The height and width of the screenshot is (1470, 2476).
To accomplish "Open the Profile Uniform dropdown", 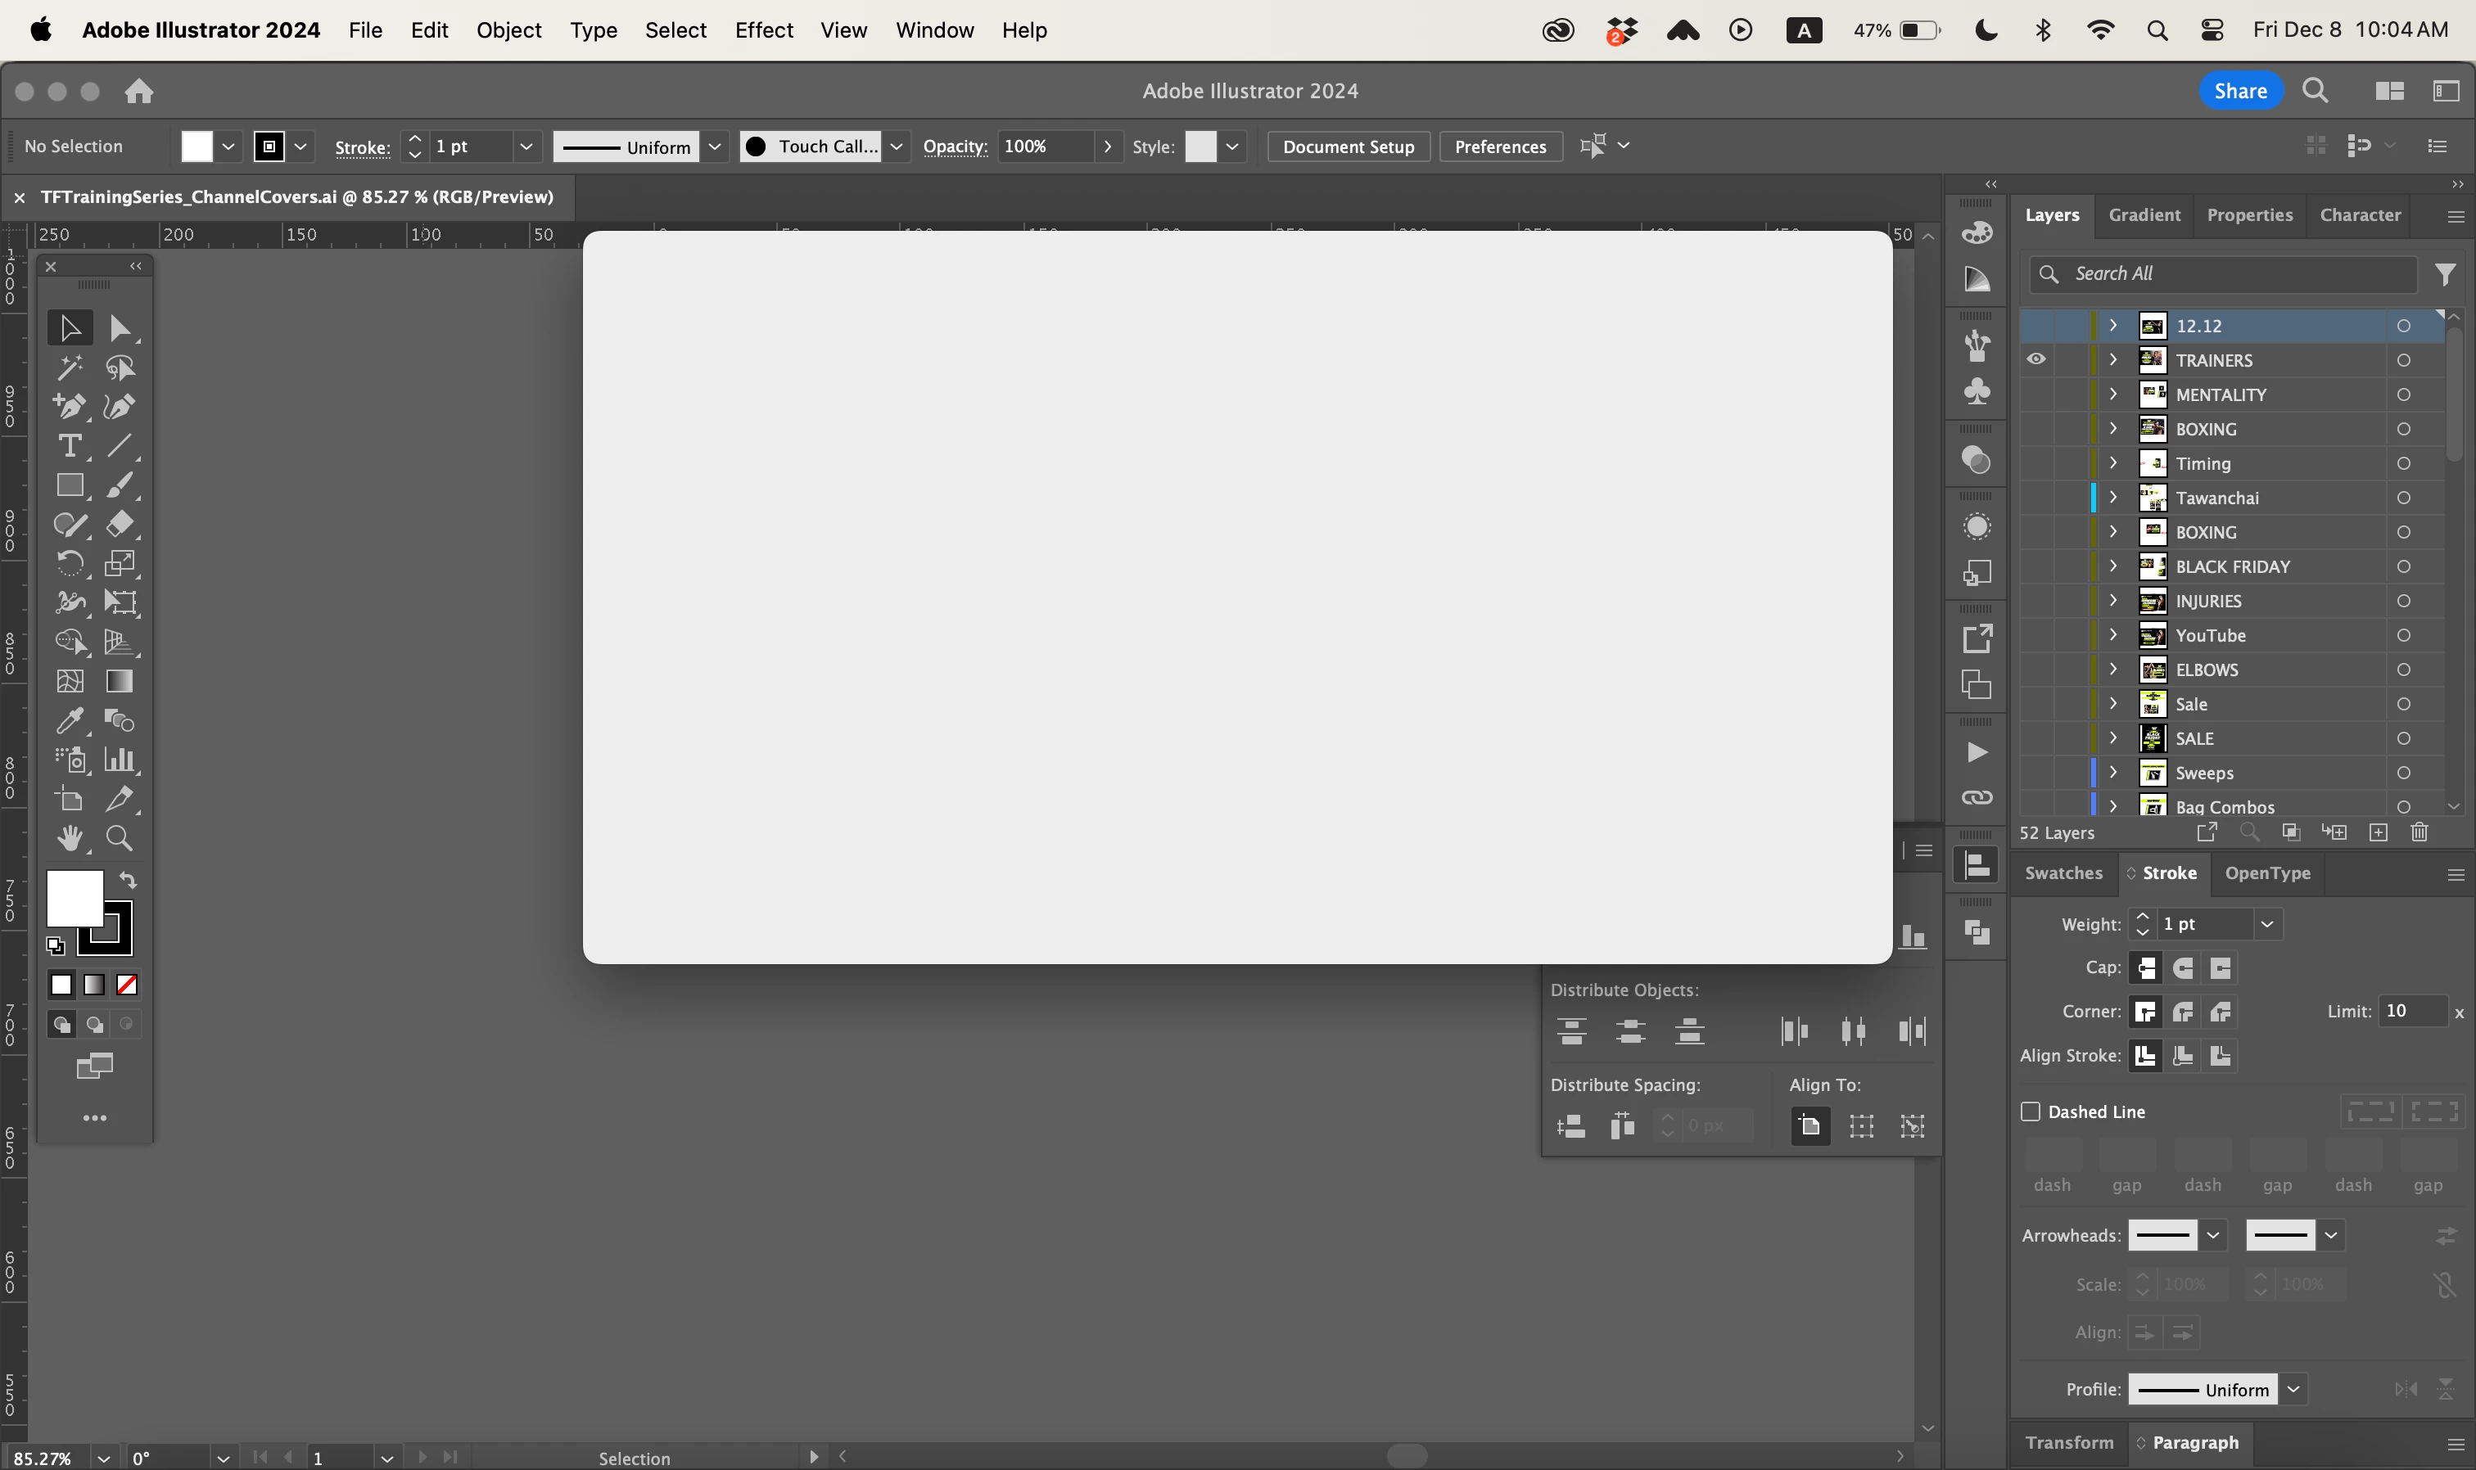I will click(2293, 1389).
